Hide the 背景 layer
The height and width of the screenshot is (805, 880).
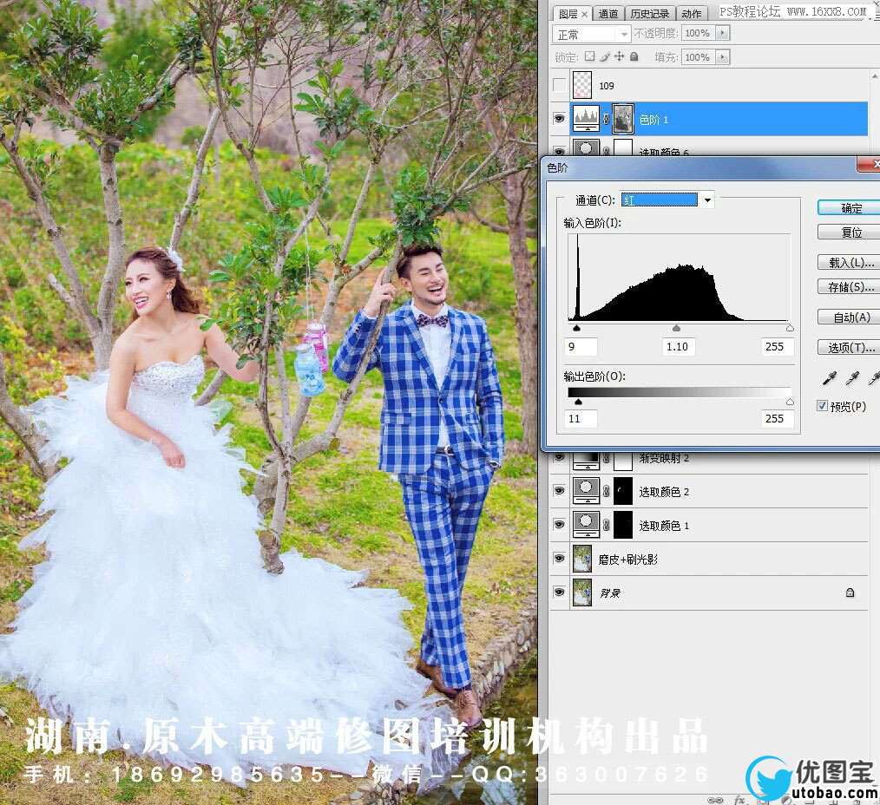[x=560, y=592]
